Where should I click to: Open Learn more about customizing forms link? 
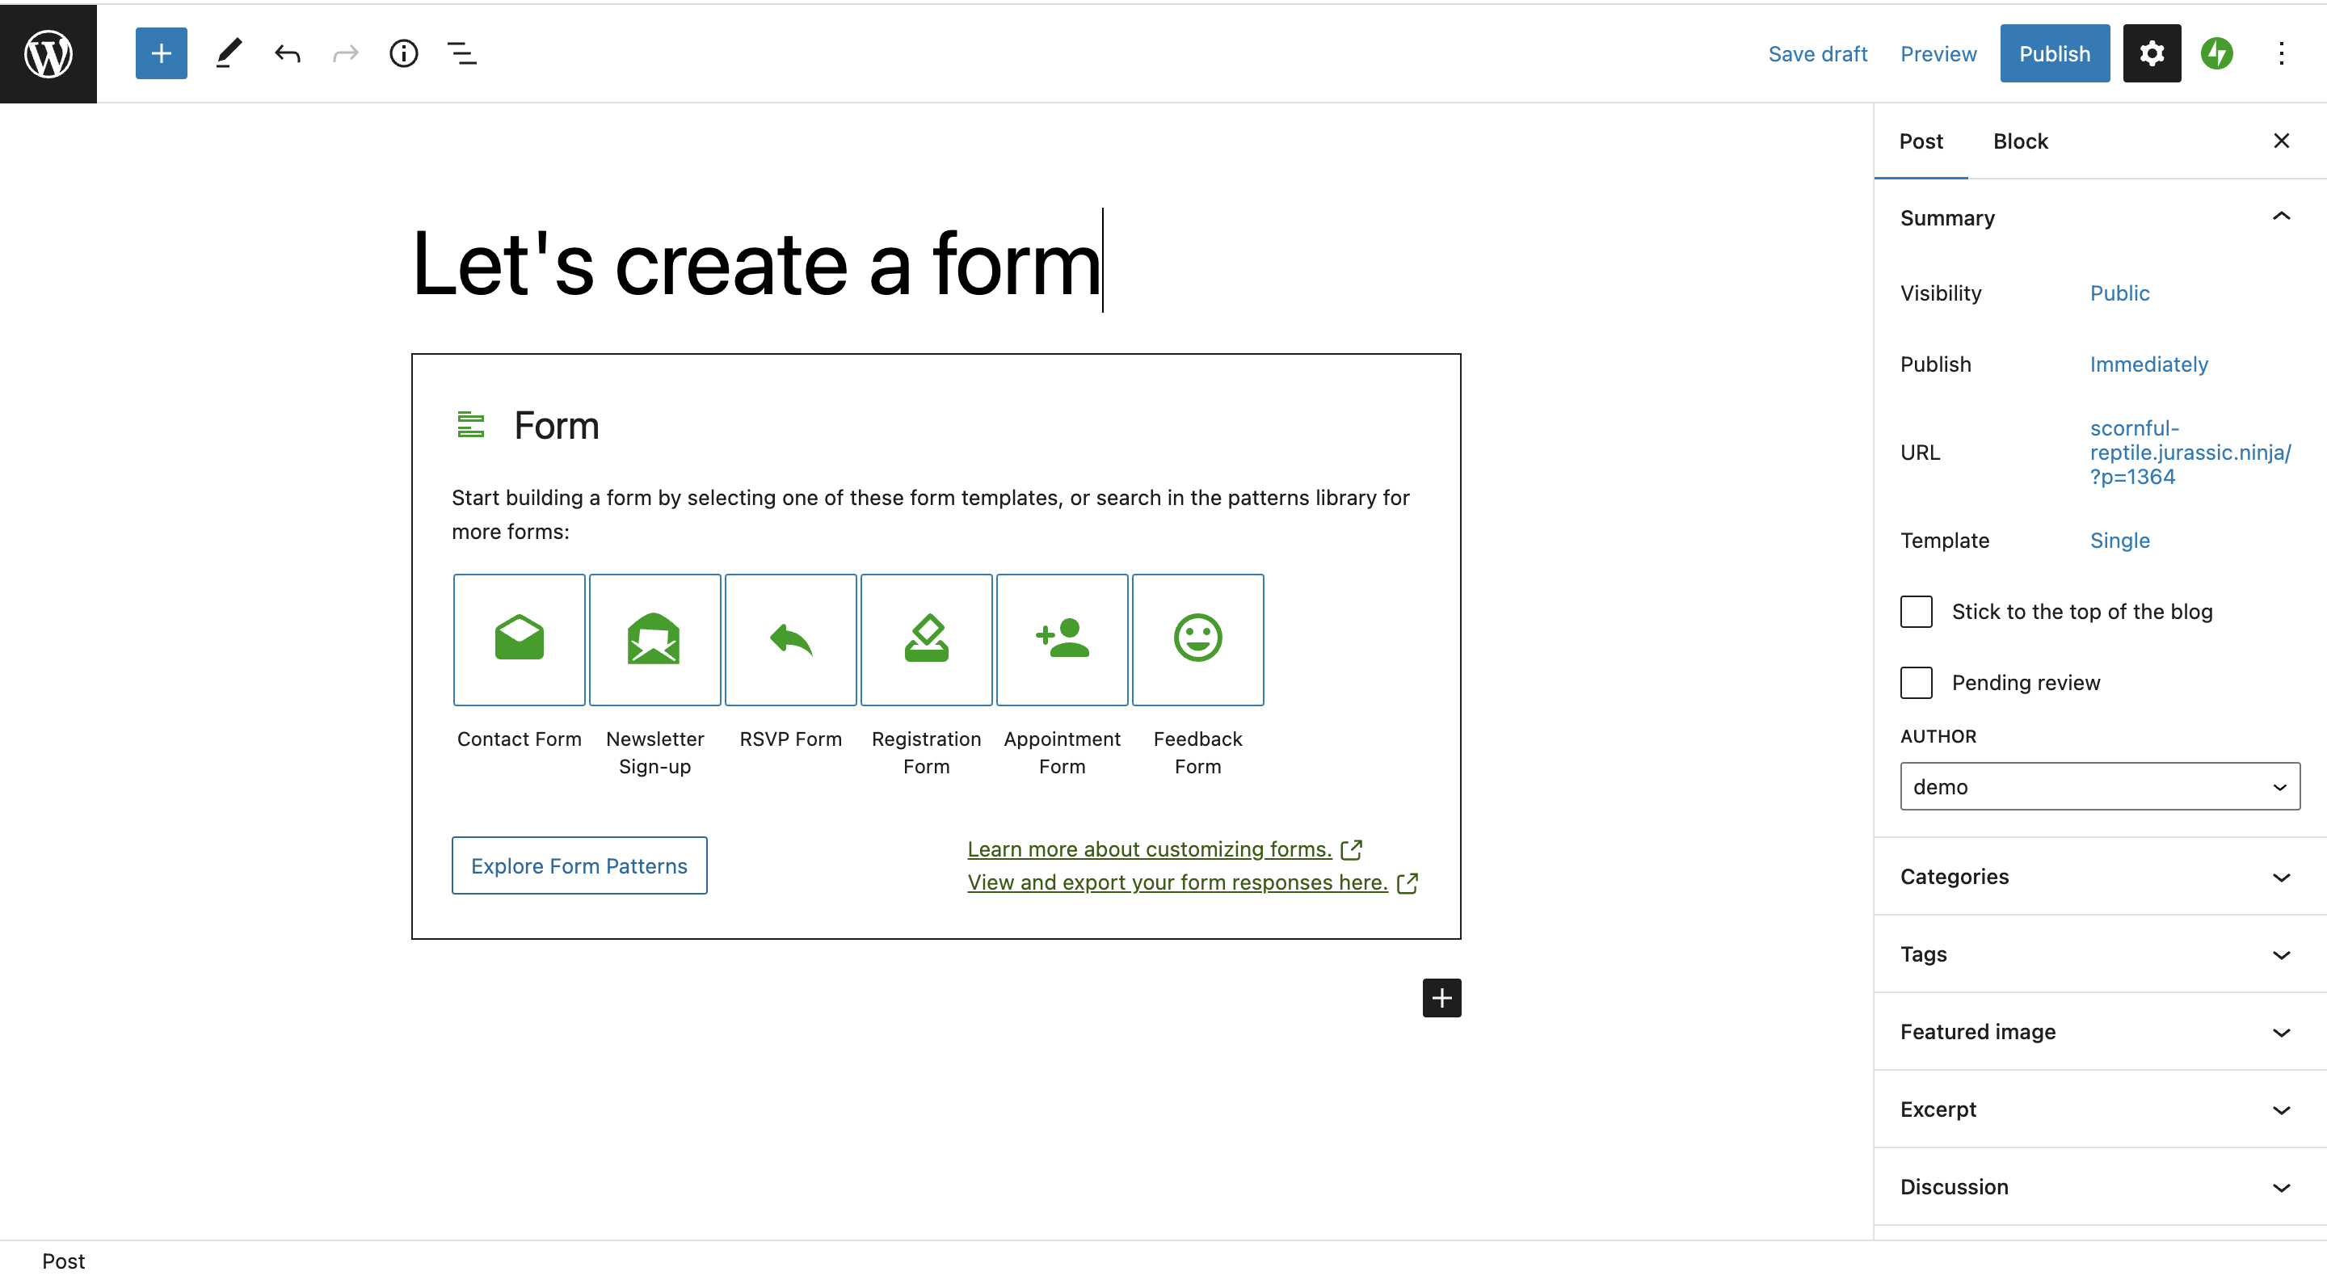[x=1149, y=849]
